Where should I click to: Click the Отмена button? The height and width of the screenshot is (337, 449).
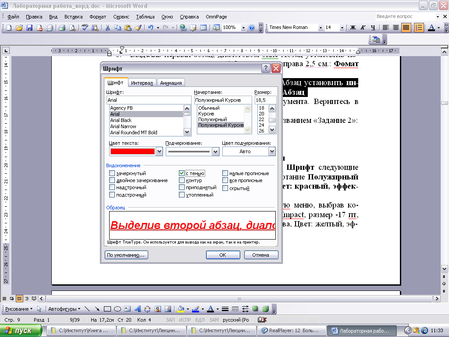pyautogui.click(x=261, y=255)
